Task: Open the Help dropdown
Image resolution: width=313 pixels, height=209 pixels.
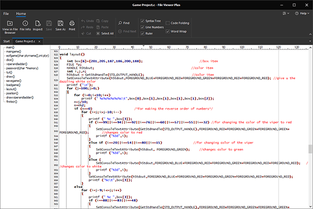Action: 302,14
